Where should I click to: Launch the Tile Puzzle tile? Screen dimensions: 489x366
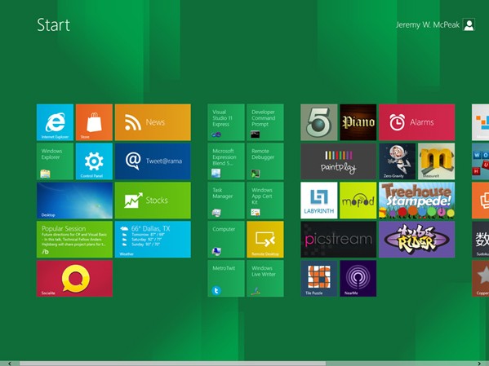[x=318, y=279]
